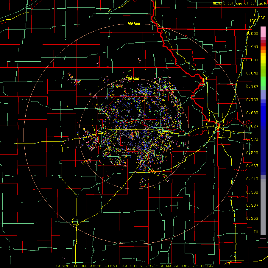Viewport: 268px width, 268px height.
Task: Click the TH threshold label
Action: click(256, 232)
